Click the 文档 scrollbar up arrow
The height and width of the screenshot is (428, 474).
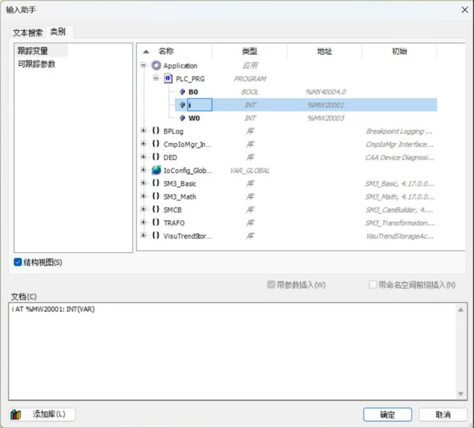point(460,310)
